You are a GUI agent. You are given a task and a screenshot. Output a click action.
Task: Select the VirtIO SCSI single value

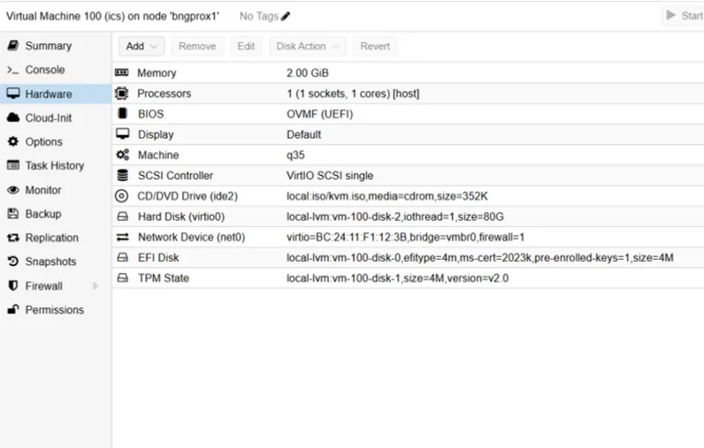pos(330,175)
